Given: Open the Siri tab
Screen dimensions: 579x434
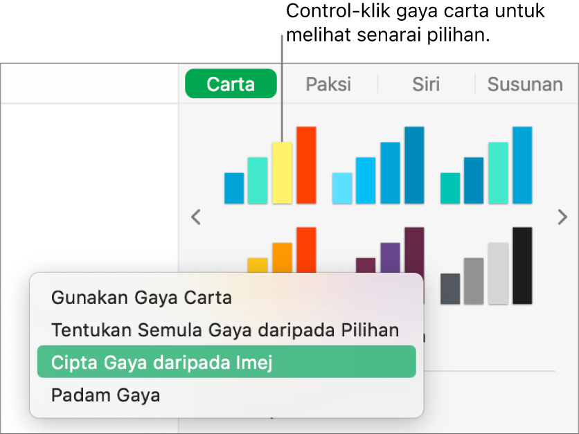Looking at the screenshot, I should (426, 84).
